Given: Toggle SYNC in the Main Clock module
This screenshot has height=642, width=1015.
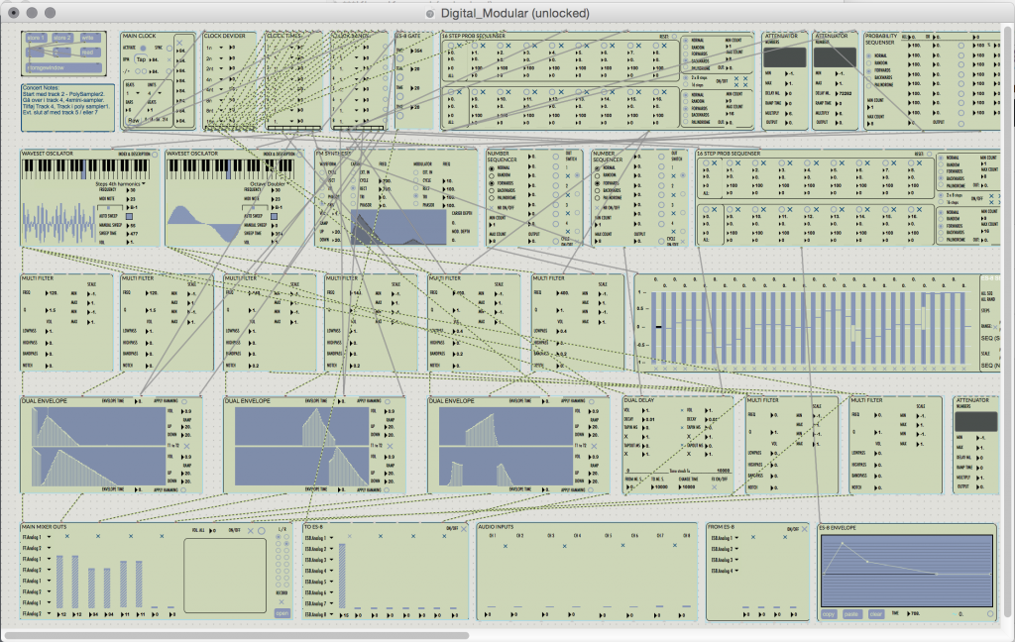Looking at the screenshot, I should (169, 48).
